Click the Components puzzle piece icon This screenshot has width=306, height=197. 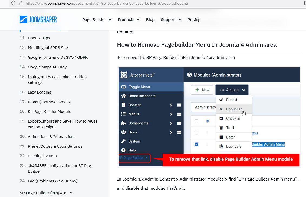[123, 123]
